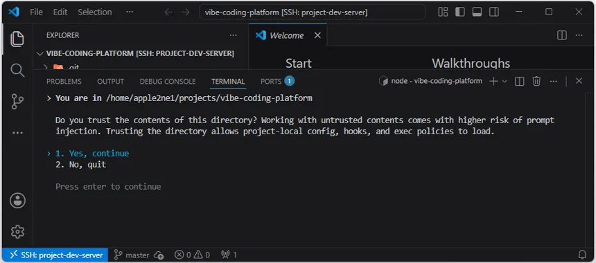
Task: Switch to the DEBUG CONSOLE tab
Action: click(168, 81)
